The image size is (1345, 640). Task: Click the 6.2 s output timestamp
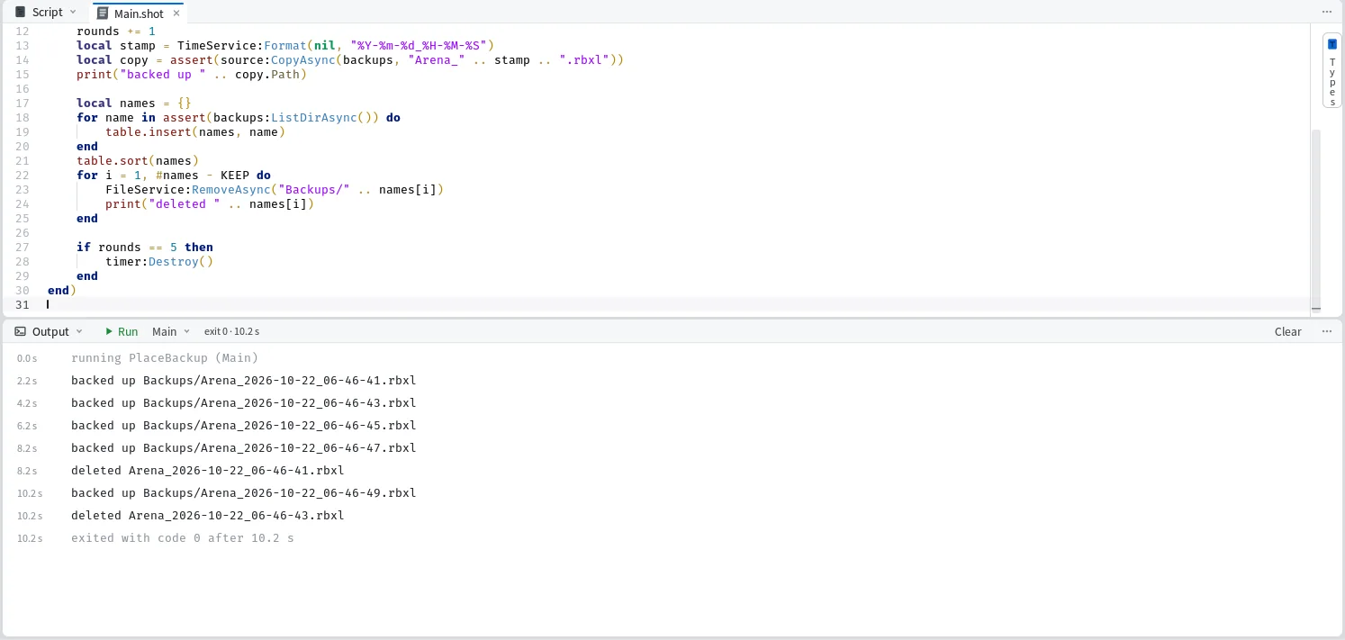click(27, 426)
